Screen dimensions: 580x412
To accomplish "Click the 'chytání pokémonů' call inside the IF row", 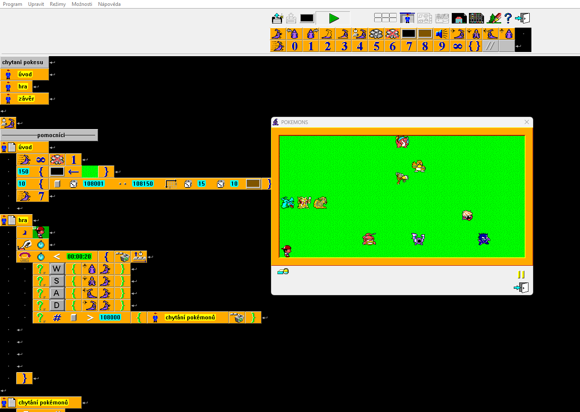I will [x=190, y=318].
